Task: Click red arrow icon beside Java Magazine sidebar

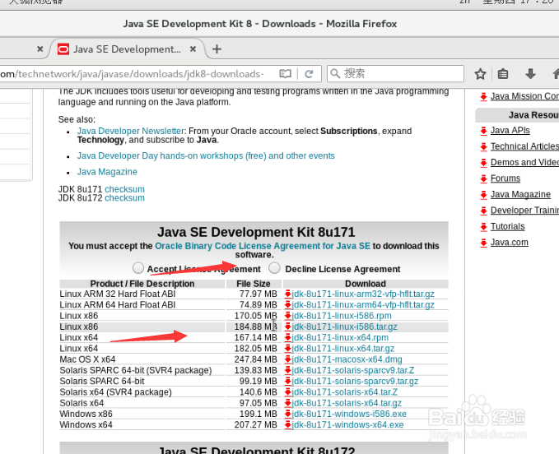Action: click(483, 195)
